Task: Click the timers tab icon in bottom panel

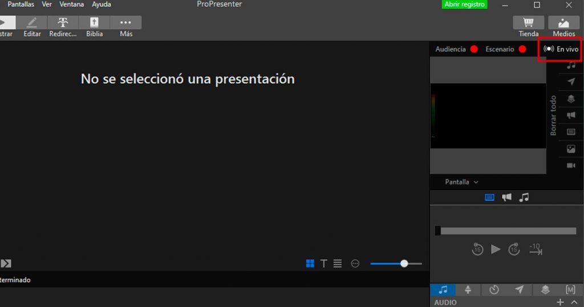Action: point(494,290)
